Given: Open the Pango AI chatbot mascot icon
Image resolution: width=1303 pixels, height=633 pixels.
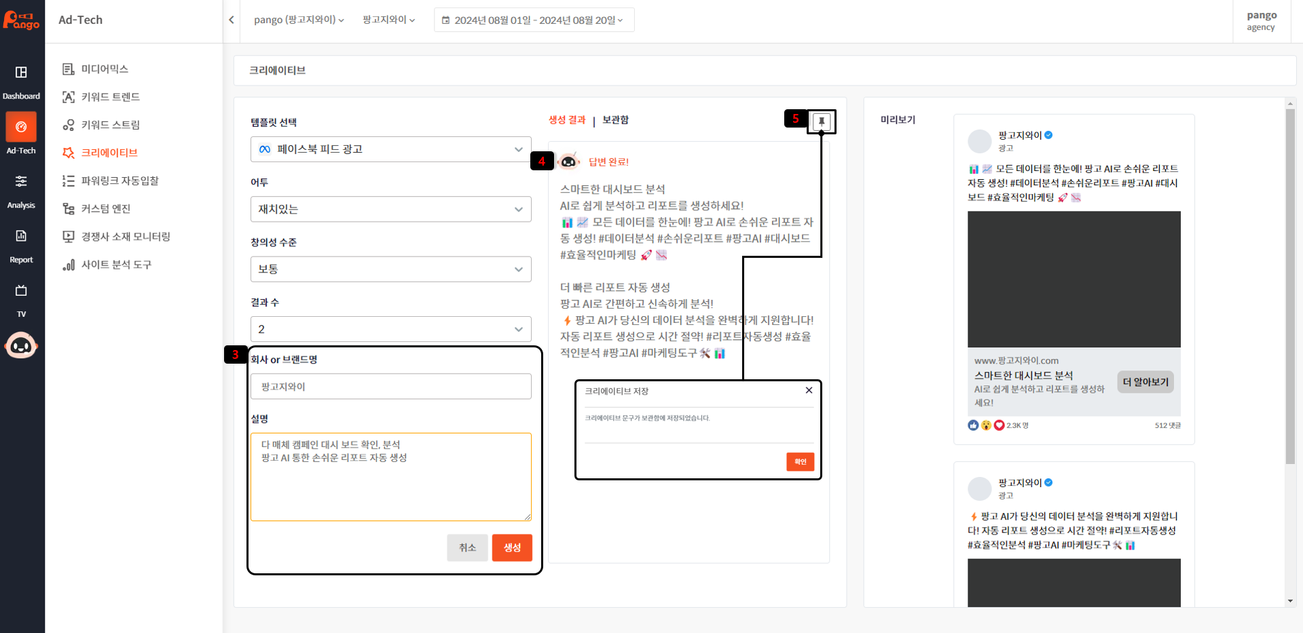Looking at the screenshot, I should coord(21,346).
